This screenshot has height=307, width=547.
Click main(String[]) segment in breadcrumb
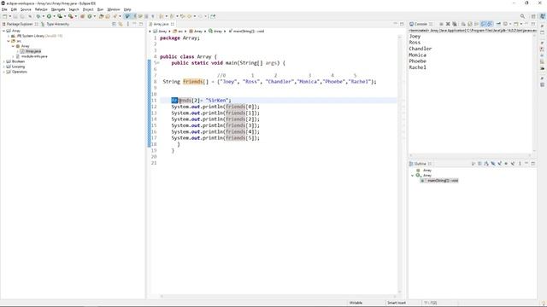coord(246,32)
